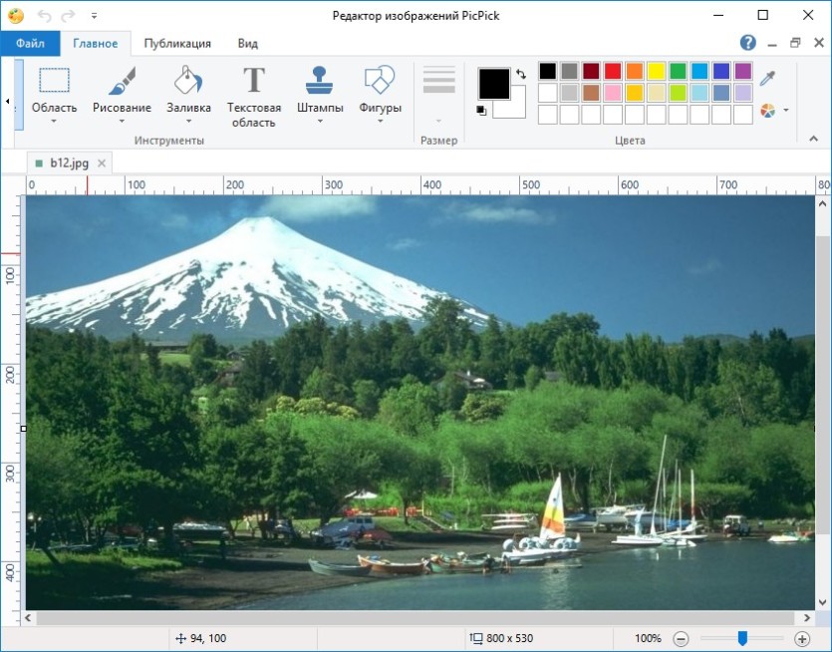Screen dimensions: 832x652
Task: Click the zoom in plus button
Action: tap(802, 639)
